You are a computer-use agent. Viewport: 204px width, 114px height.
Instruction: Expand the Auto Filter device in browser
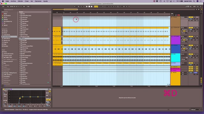tap(20, 18)
